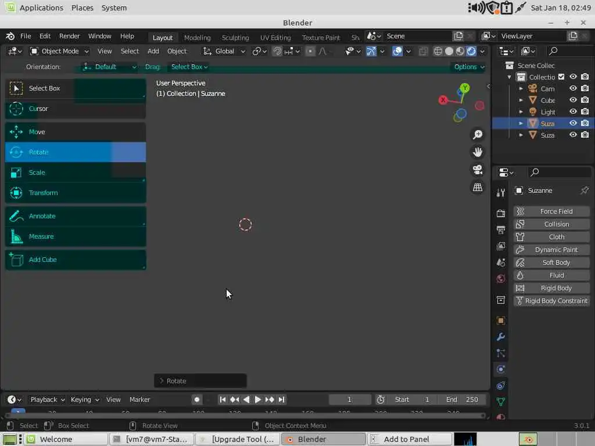Switch to UV Editing workspace tab
Image resolution: width=595 pixels, height=446 pixels.
(275, 38)
